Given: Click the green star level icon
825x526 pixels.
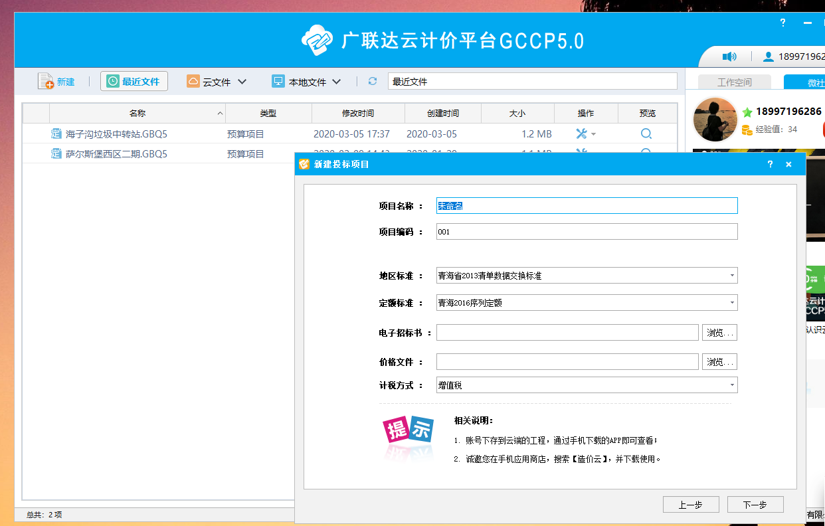Looking at the screenshot, I should (x=747, y=112).
